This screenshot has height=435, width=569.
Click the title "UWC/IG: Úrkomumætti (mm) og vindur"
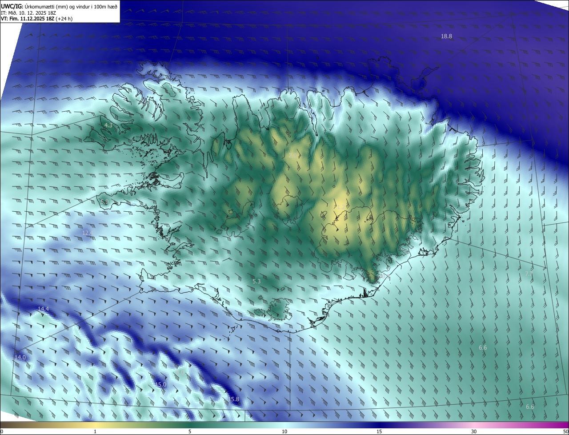(59, 6)
